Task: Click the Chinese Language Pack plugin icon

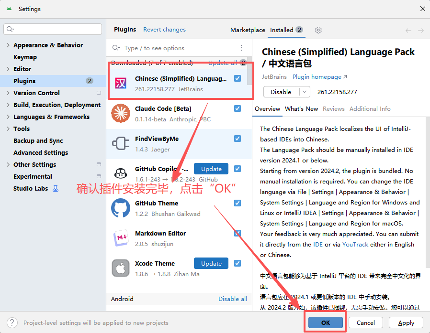Action: coord(121,83)
